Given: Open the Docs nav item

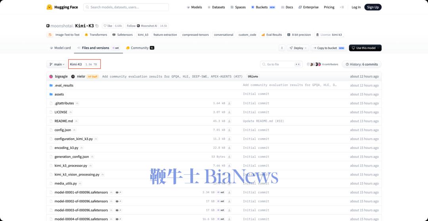Looking at the screenshot, I should tap(287, 7).
